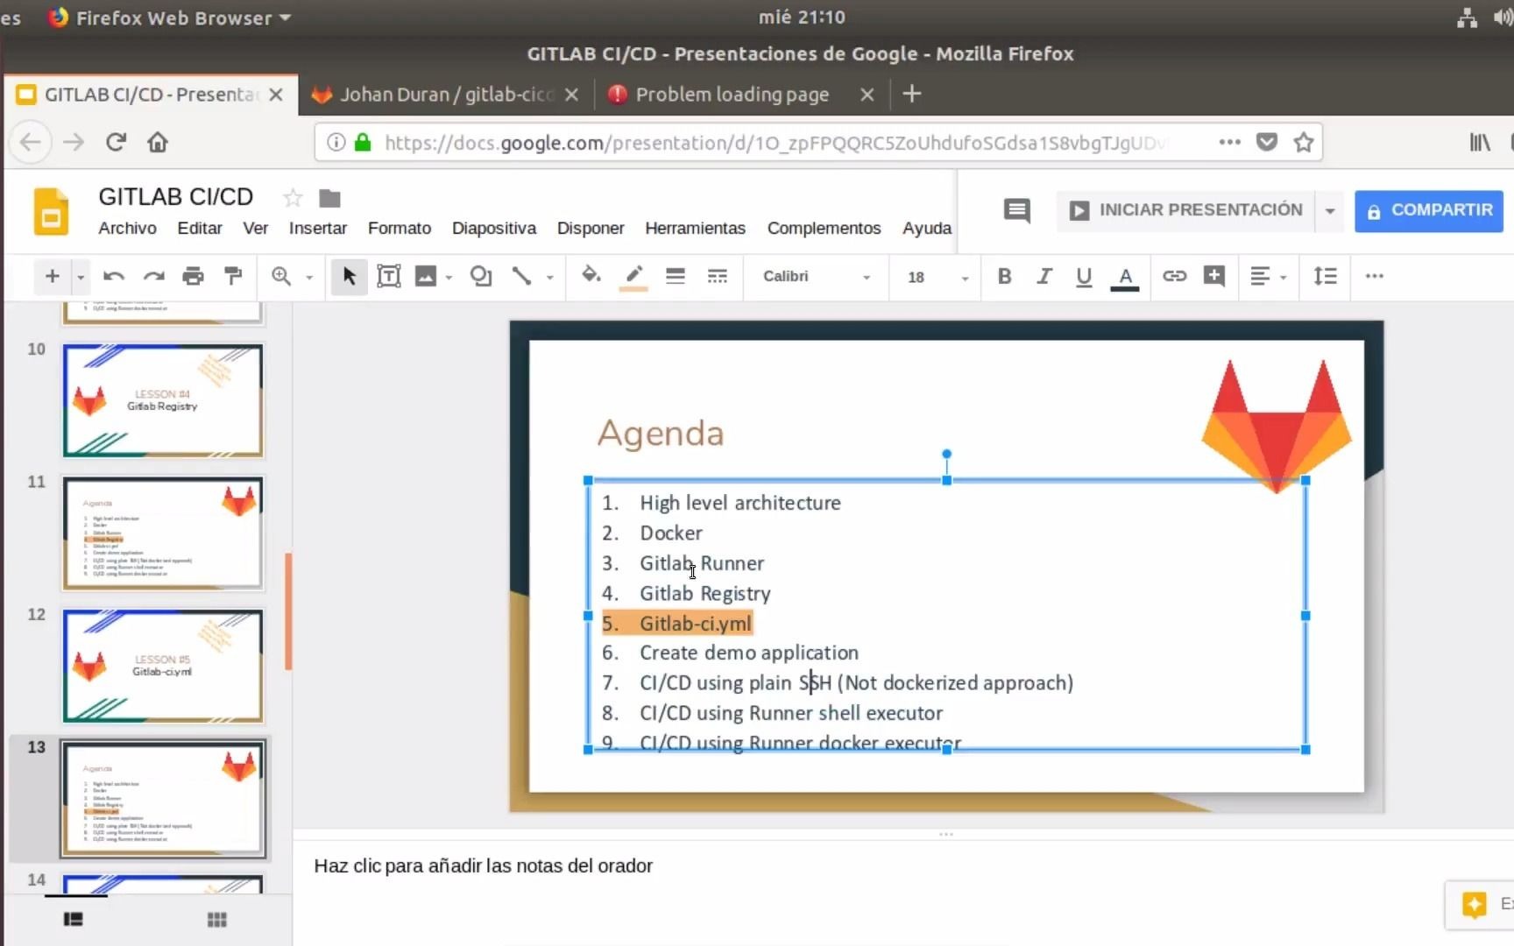Select slide 10 Gitlab Registry thumbnail
This screenshot has width=1514, height=946.
(163, 400)
